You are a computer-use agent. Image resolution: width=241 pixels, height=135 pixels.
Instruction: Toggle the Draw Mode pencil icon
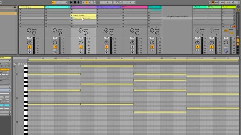[x=210, y=3]
